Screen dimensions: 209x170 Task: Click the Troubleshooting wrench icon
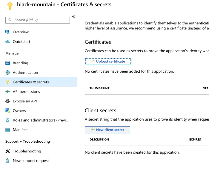8,151
